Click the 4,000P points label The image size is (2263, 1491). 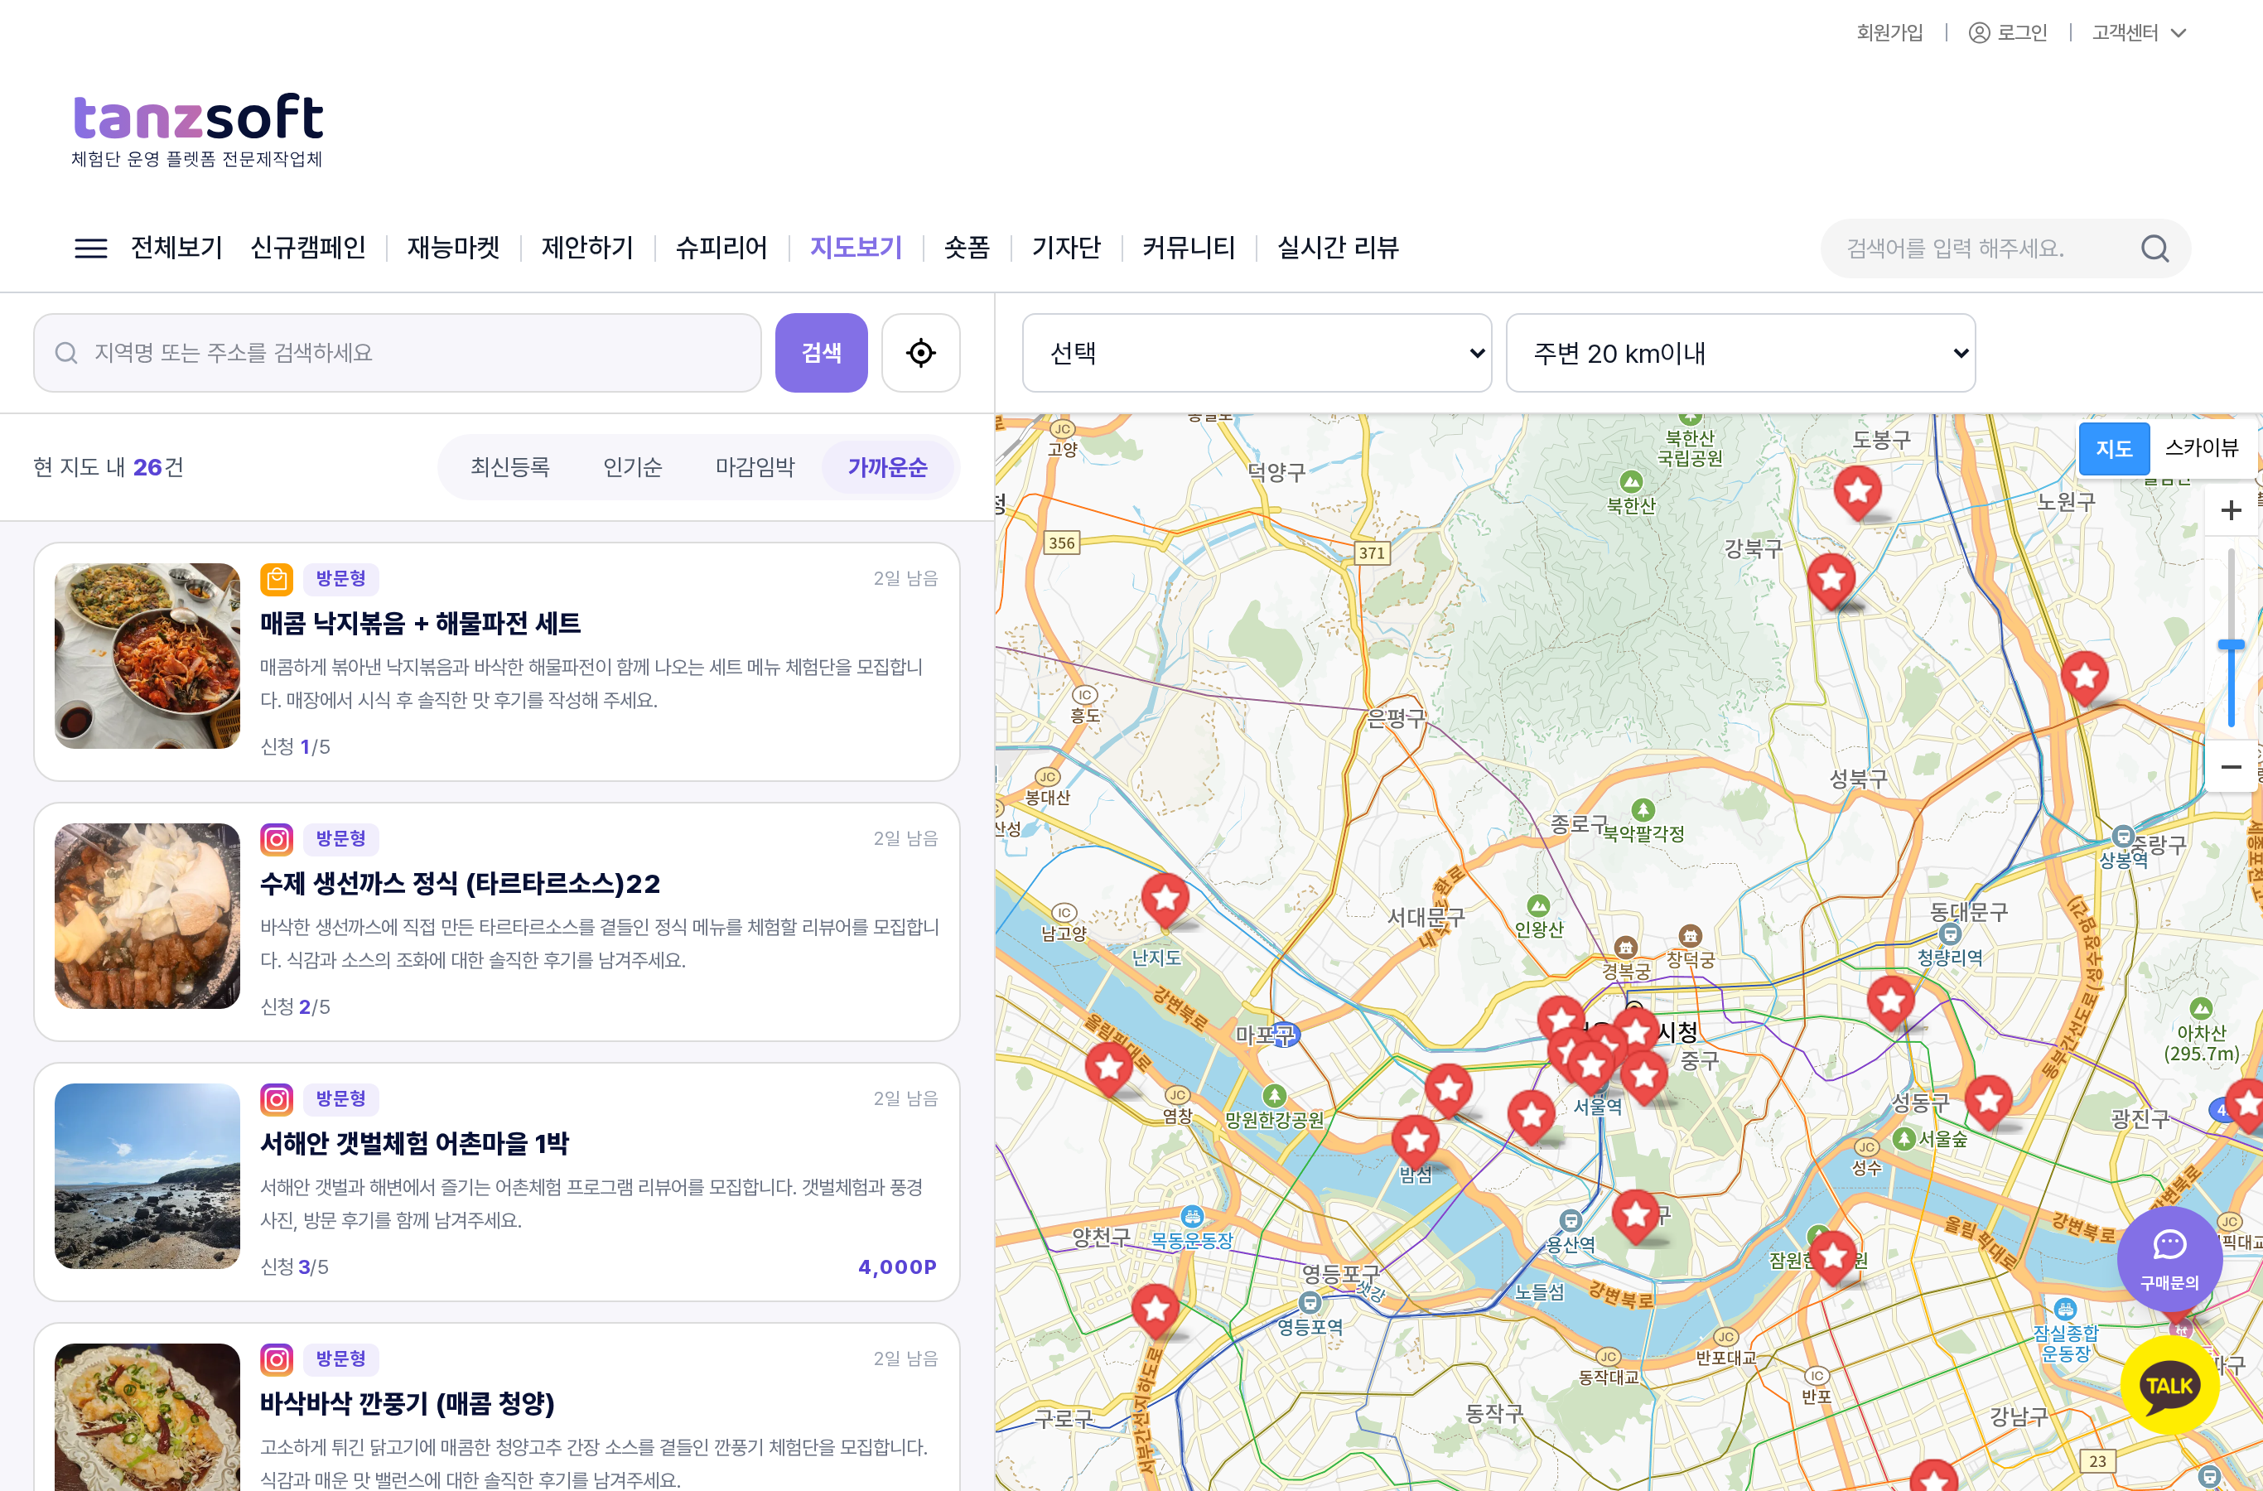896,1267
